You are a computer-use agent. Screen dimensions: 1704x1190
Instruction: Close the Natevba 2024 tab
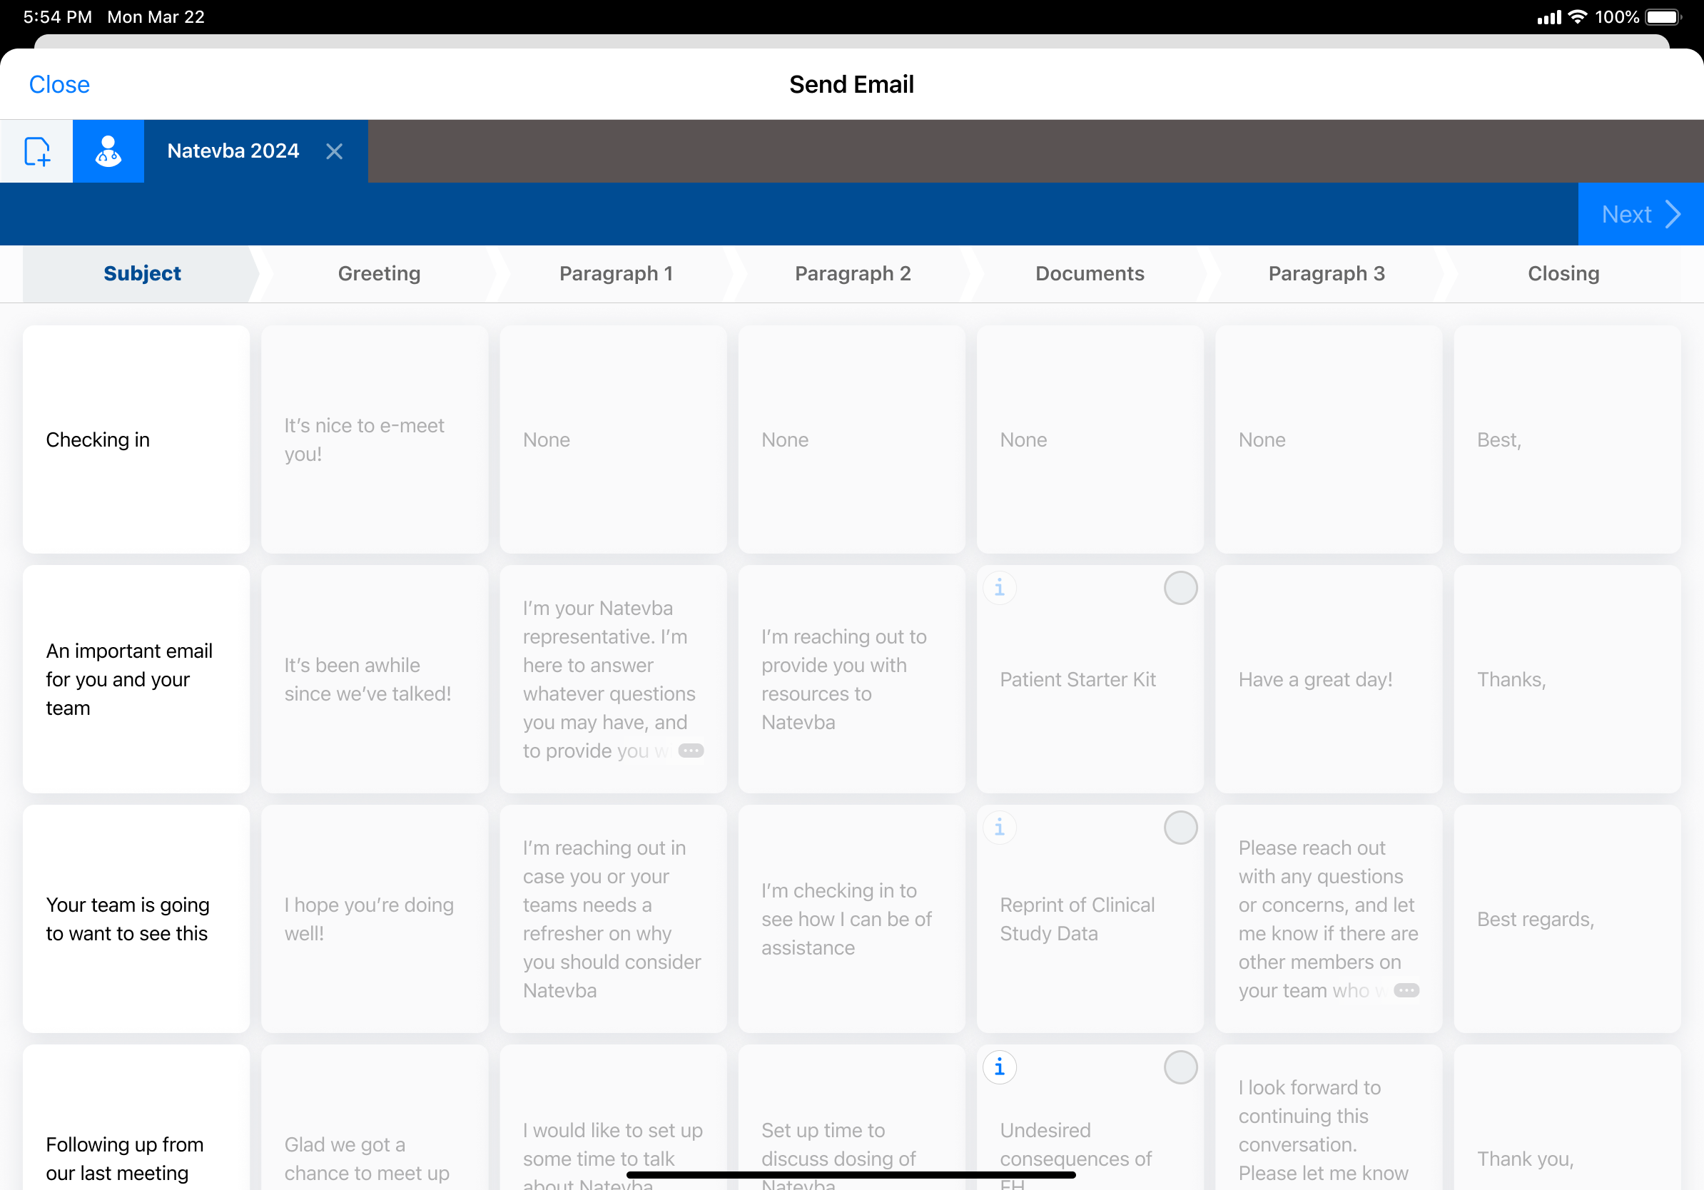[x=335, y=151]
